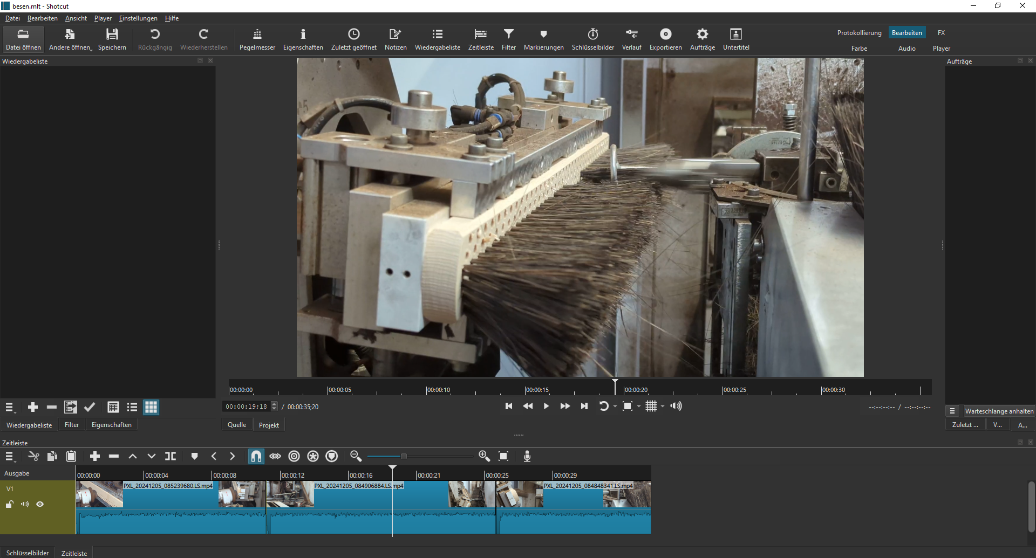Select FX layout button
This screenshot has height=558, width=1036.
click(x=941, y=33)
